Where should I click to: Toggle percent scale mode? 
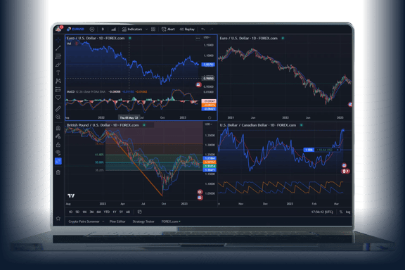[341, 212]
